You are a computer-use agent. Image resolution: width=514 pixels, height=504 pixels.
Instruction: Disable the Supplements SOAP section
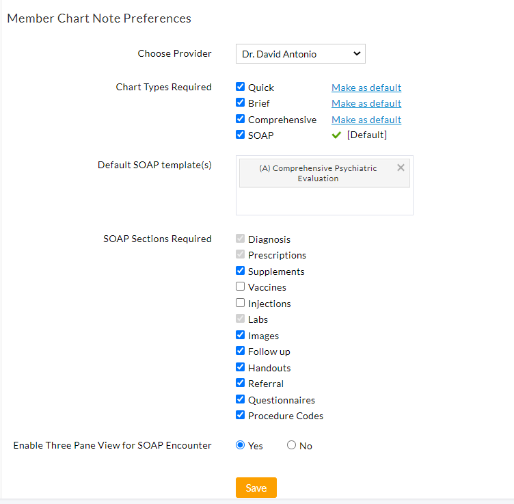click(241, 271)
